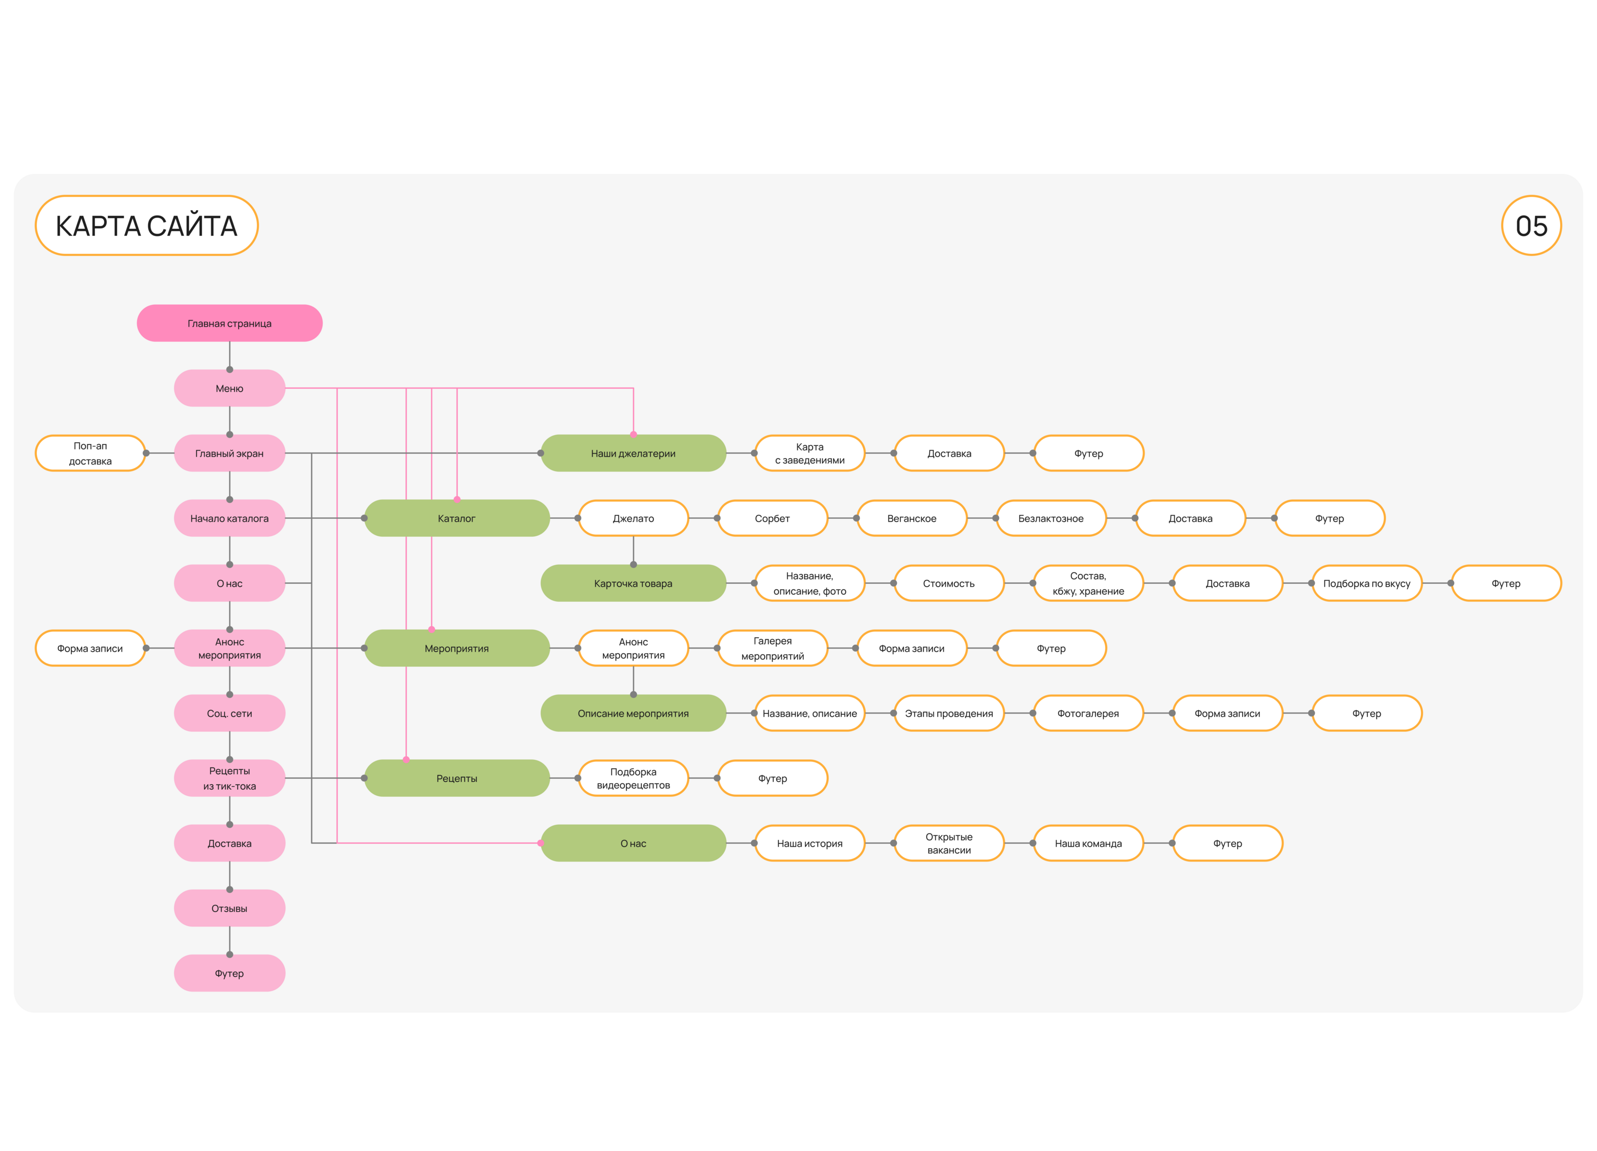This screenshot has height=1151, width=1597.
Task: Click the Поп-ап доставка box
Action: click(90, 454)
